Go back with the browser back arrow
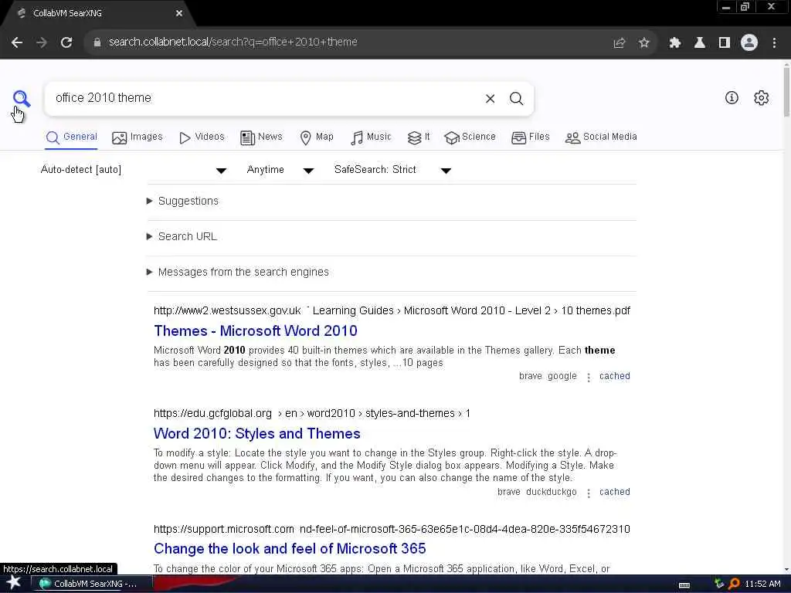791x593 pixels. coord(17,42)
